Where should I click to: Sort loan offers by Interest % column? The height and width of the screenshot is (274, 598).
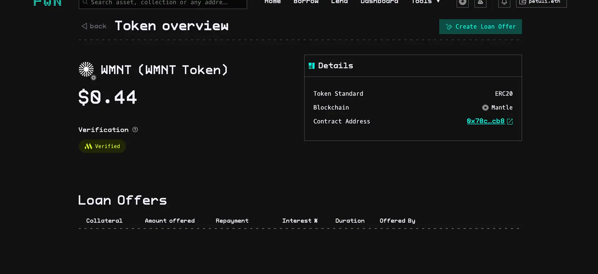pos(300,221)
